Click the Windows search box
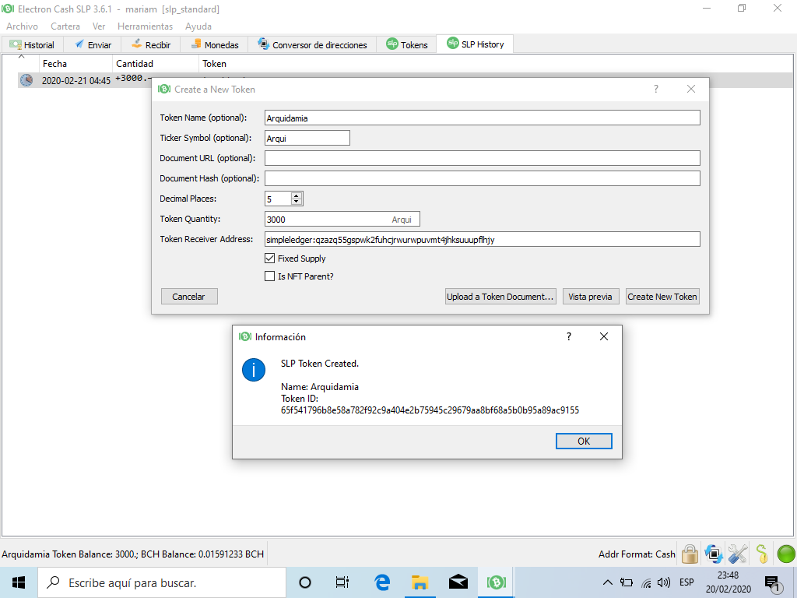Screen dimensions: 797x598 pyautogui.click(x=162, y=582)
